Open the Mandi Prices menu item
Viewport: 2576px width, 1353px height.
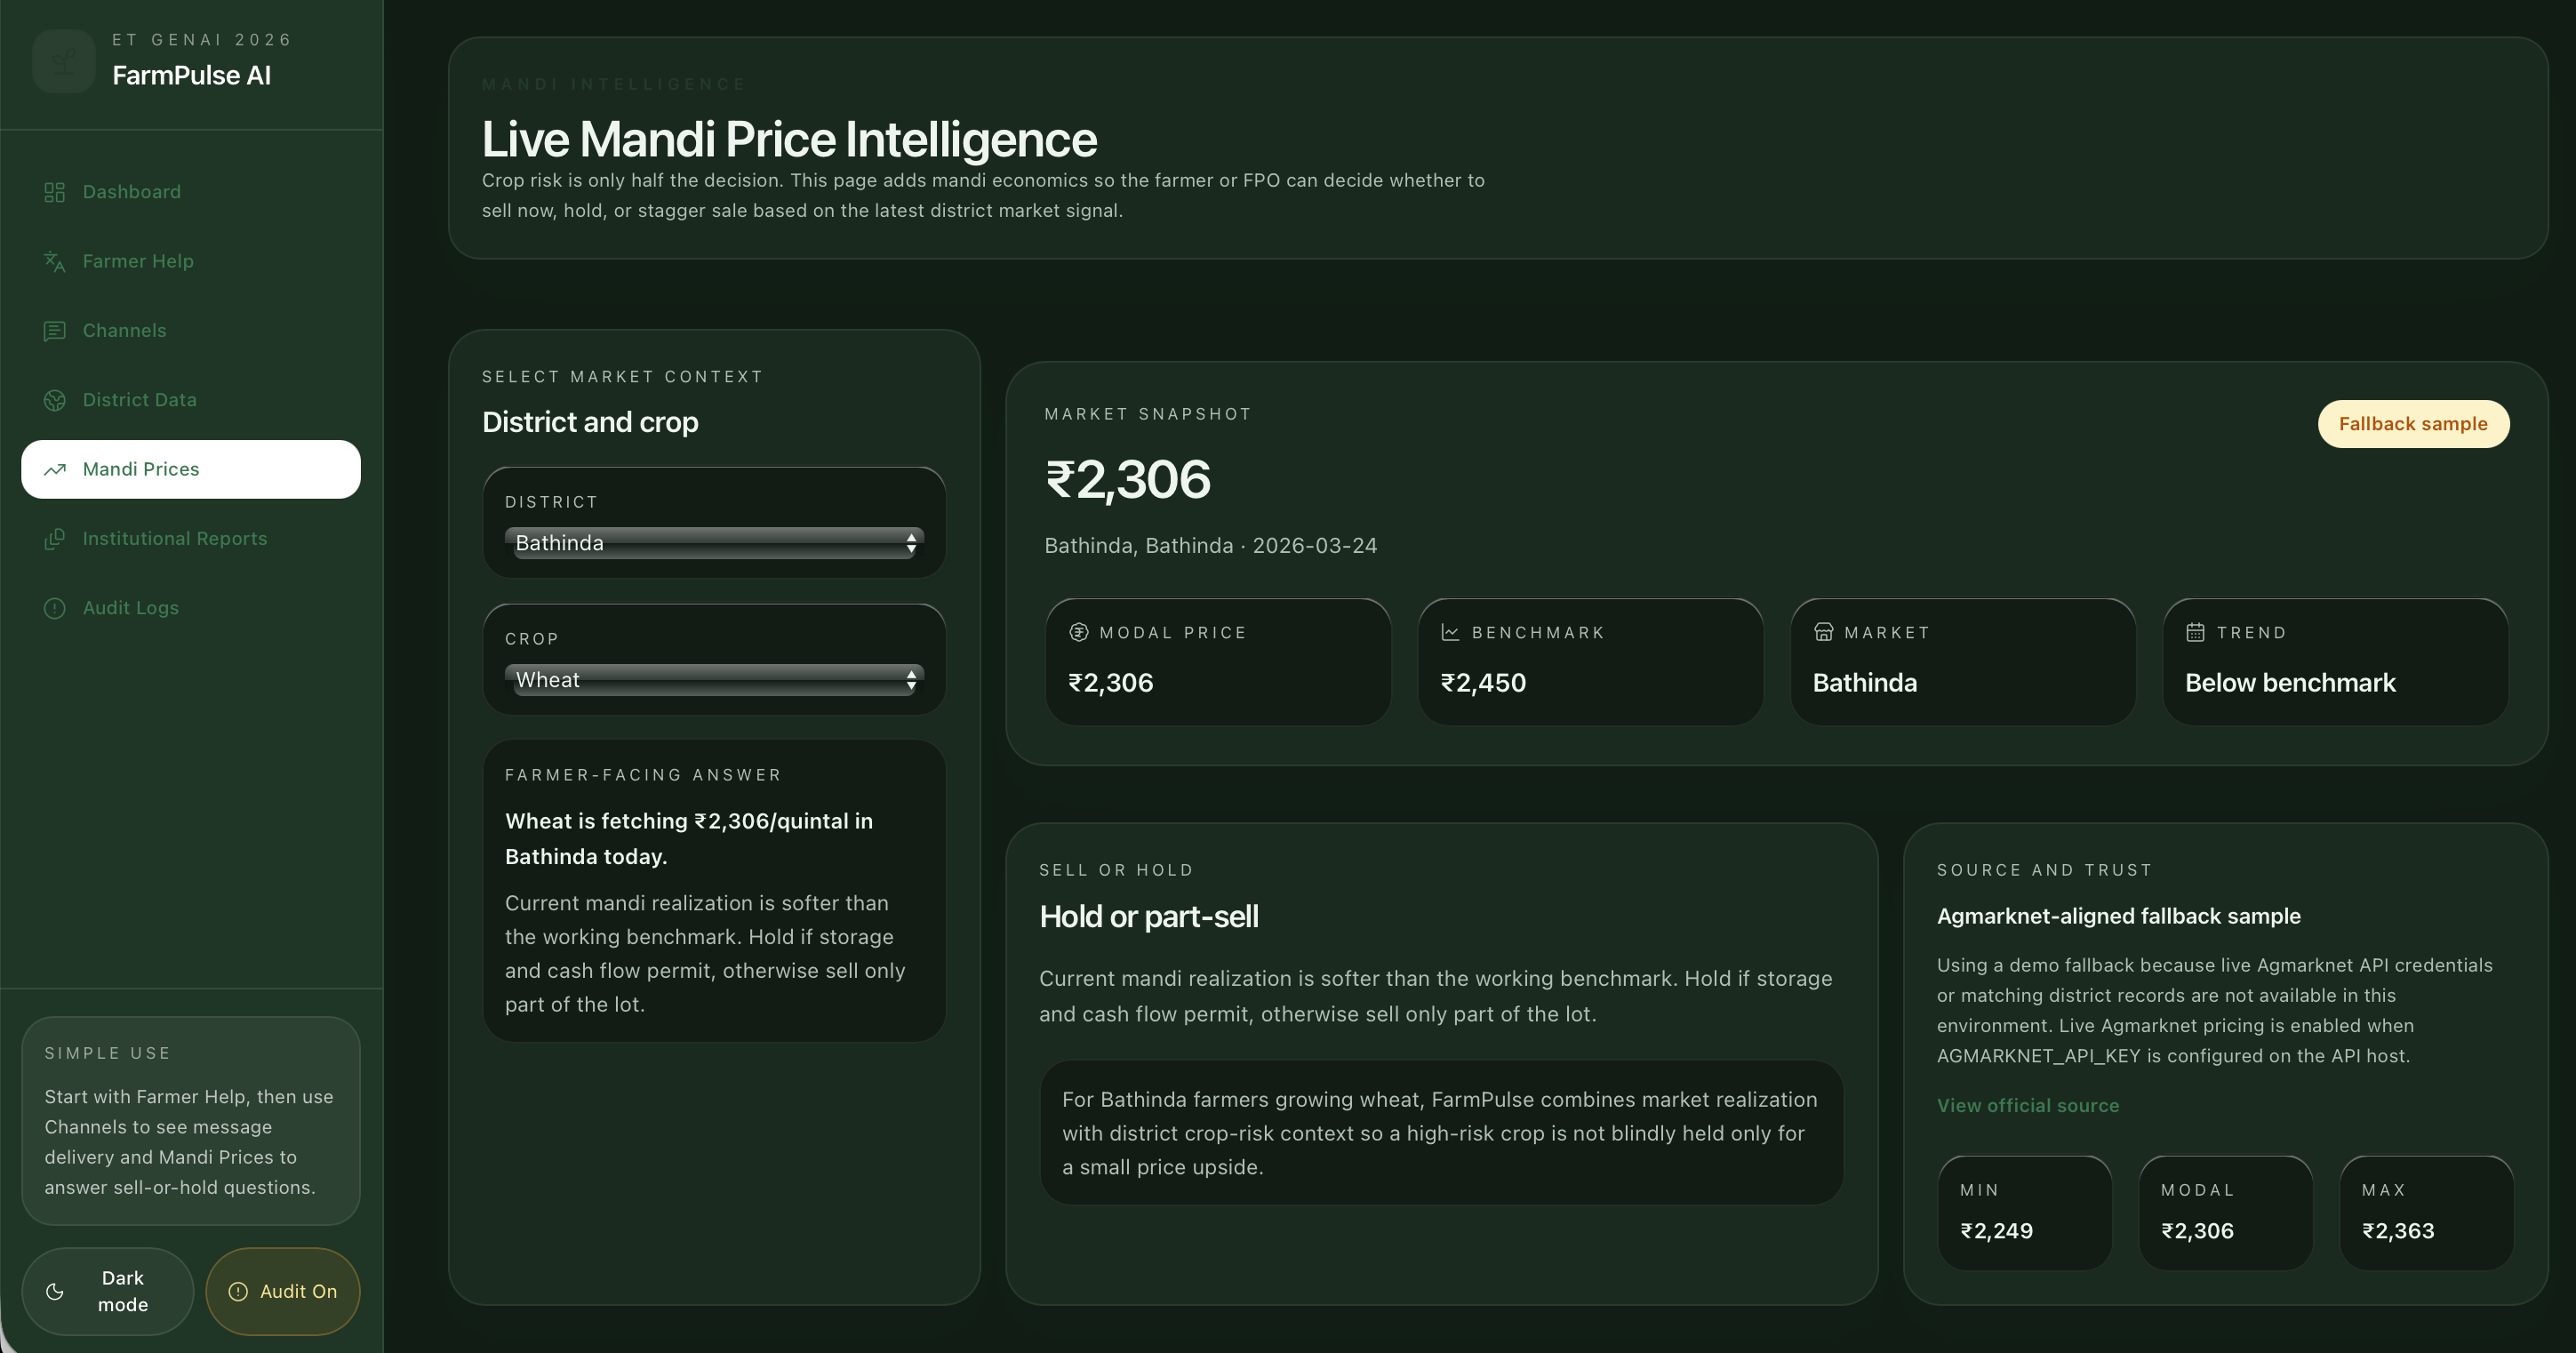click(190, 469)
